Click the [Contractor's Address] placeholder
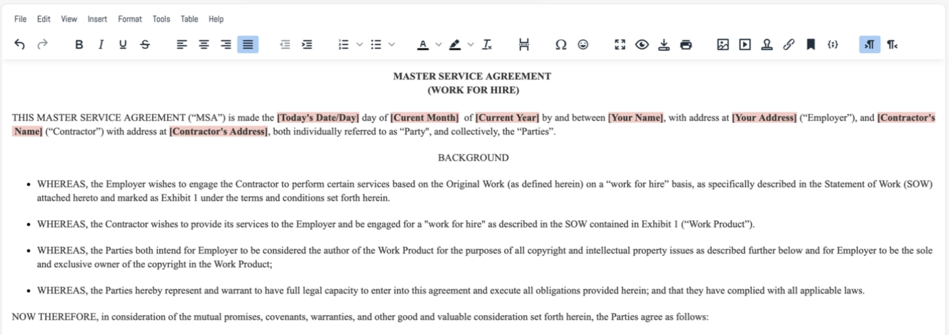 click(x=218, y=131)
